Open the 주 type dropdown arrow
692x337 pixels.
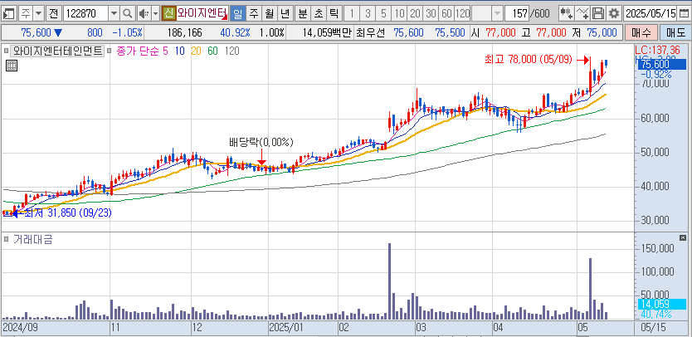(39, 14)
